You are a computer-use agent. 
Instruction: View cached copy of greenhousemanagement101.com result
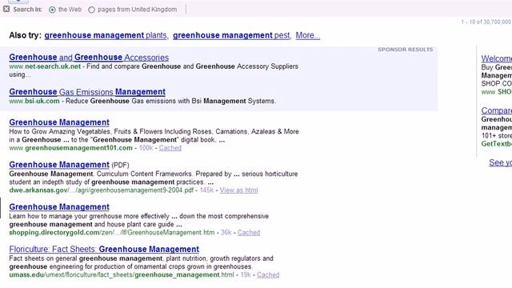[170, 148]
